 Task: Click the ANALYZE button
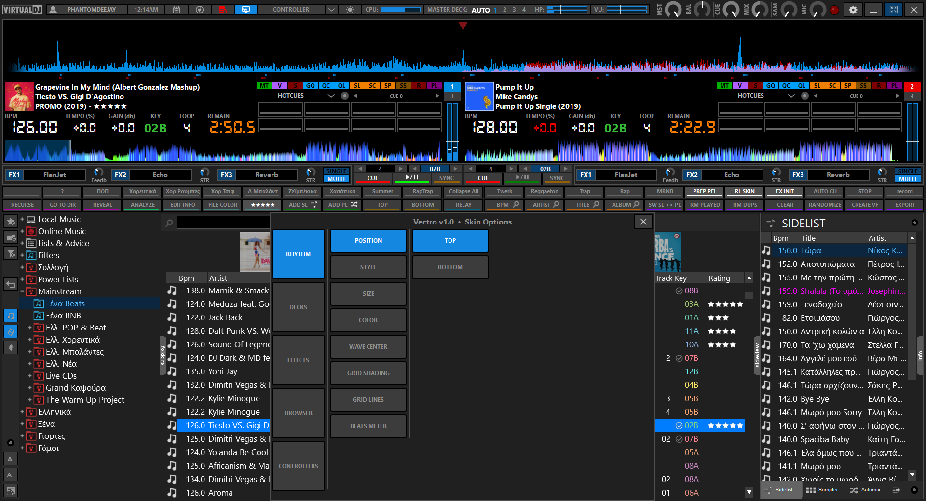(143, 205)
